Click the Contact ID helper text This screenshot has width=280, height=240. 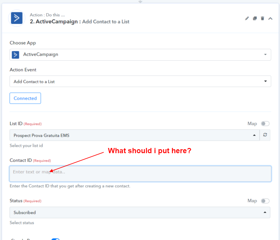[70, 186]
